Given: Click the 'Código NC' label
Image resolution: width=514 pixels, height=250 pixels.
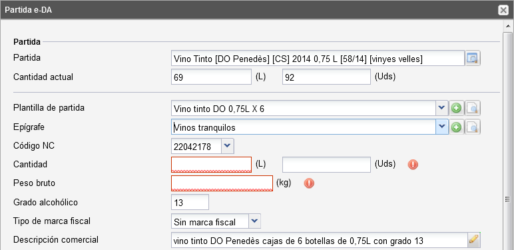Looking at the screenshot, I should pyautogui.click(x=34, y=145).
